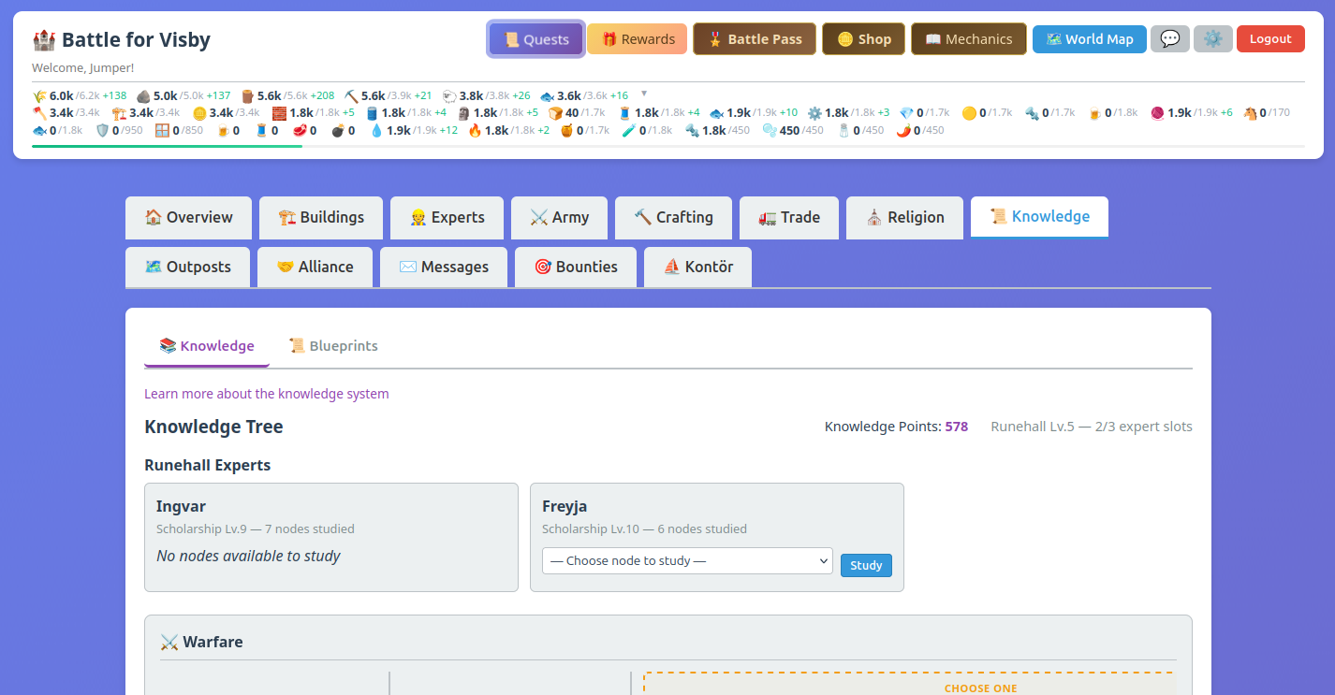The image size is (1335, 695).
Task: Select the Army tab
Action: (x=559, y=217)
